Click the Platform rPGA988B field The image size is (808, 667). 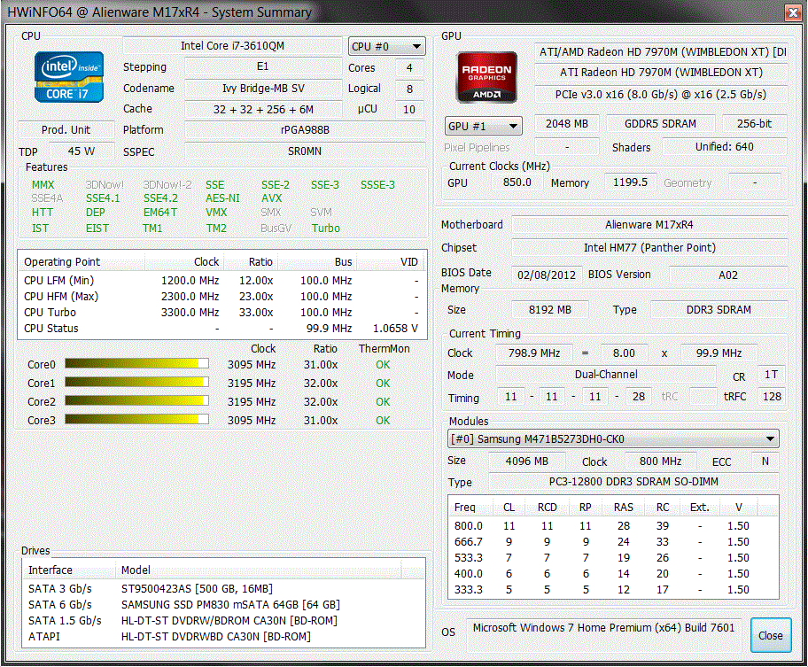pyautogui.click(x=305, y=130)
